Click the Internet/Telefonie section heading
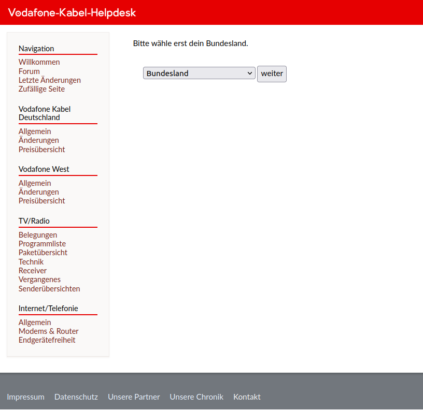Screen dimensions: 423x411 pyautogui.click(x=48, y=309)
